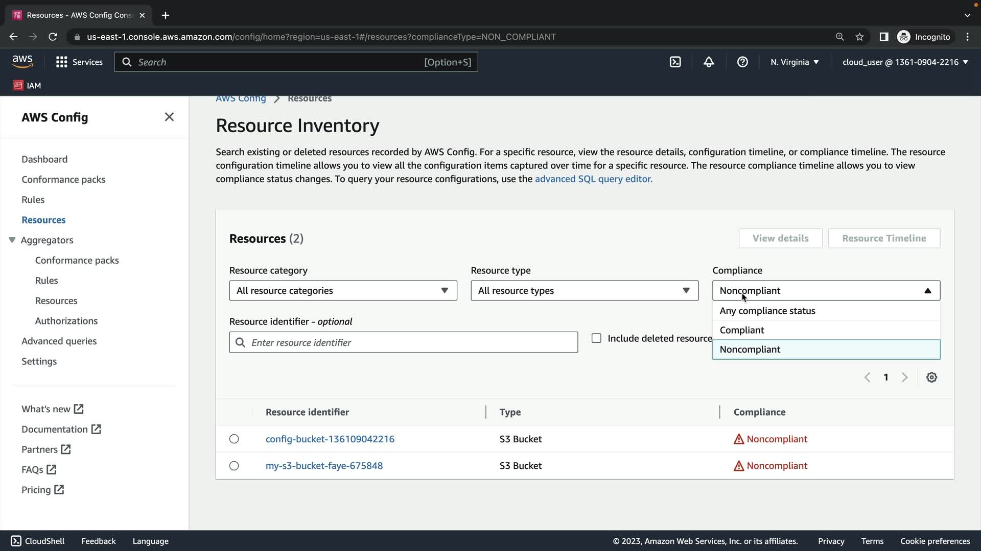The image size is (981, 551).
Task: Click the AWS logo home icon
Action: [22, 62]
